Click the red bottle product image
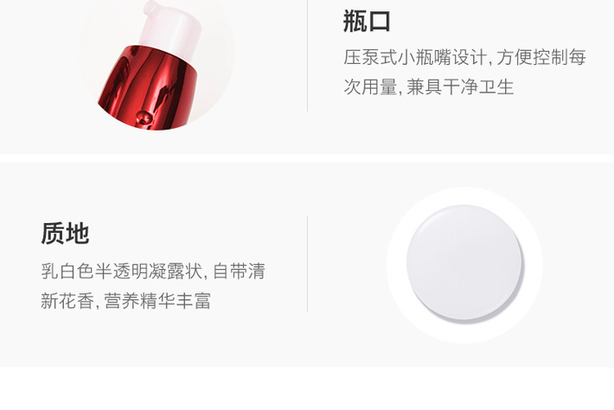The width and height of the screenshot is (614, 410). [157, 65]
